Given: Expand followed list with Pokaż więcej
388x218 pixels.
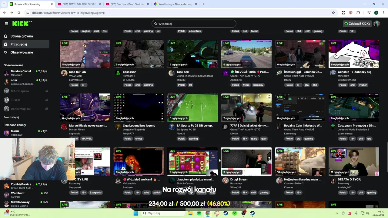Looking at the screenshot, I should tap(11, 117).
